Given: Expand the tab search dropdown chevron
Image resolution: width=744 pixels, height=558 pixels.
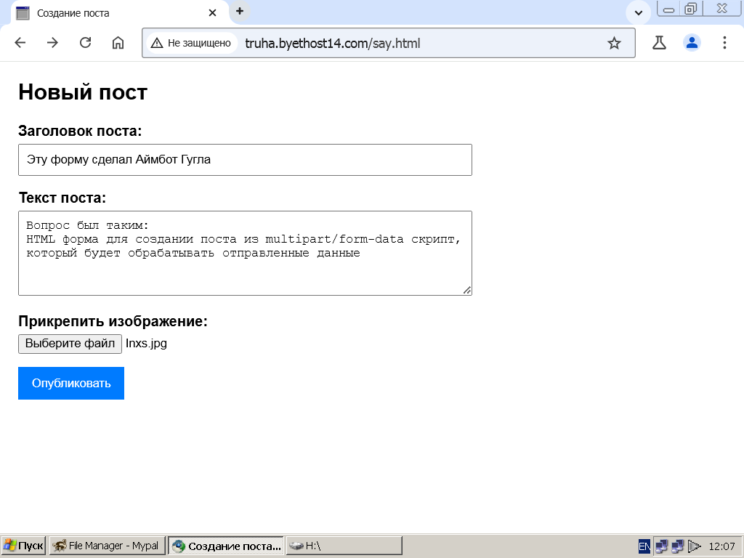Looking at the screenshot, I should click(638, 13).
